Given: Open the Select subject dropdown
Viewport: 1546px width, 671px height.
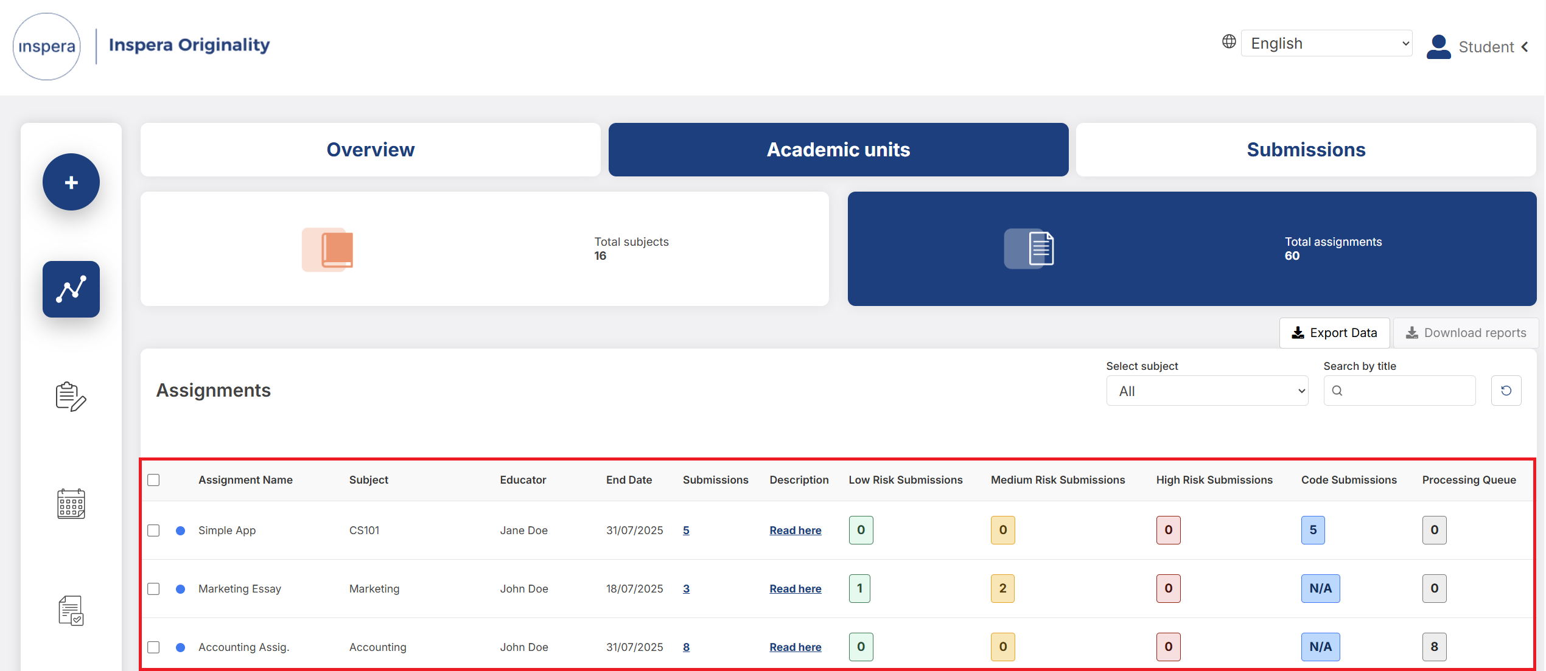Looking at the screenshot, I should click(x=1207, y=391).
